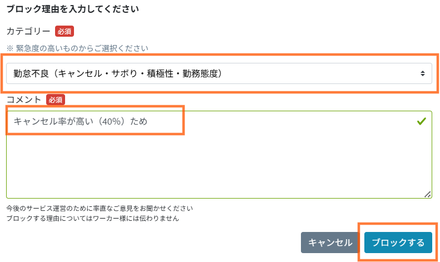Screen dimensions: 440x262
Task: Click the hint 緊急度の高いものからご選択ください
Action: (77, 48)
